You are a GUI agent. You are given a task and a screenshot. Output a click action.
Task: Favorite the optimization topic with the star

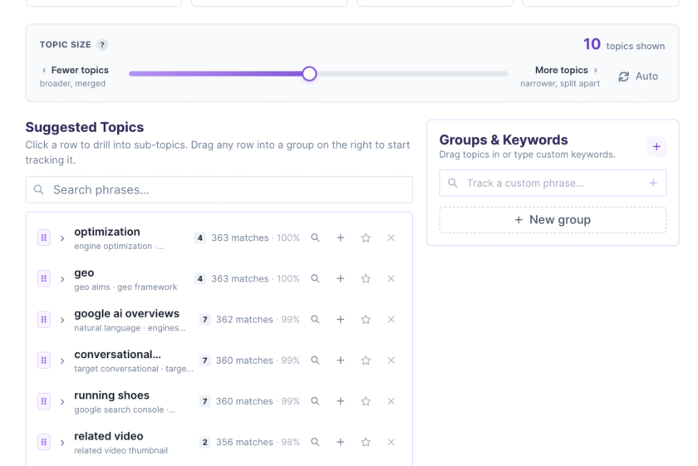coord(366,238)
